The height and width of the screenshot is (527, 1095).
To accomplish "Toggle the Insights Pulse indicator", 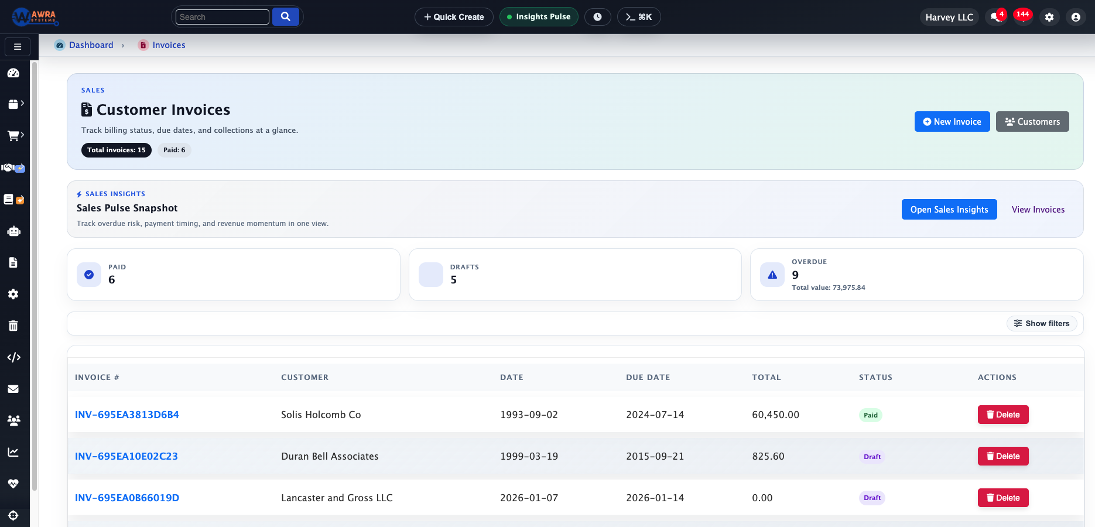I will pyautogui.click(x=539, y=17).
